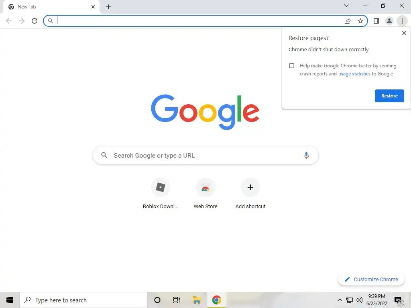Open a new tab with the plus button
Image resolution: width=411 pixels, height=308 pixels.
coord(108,7)
